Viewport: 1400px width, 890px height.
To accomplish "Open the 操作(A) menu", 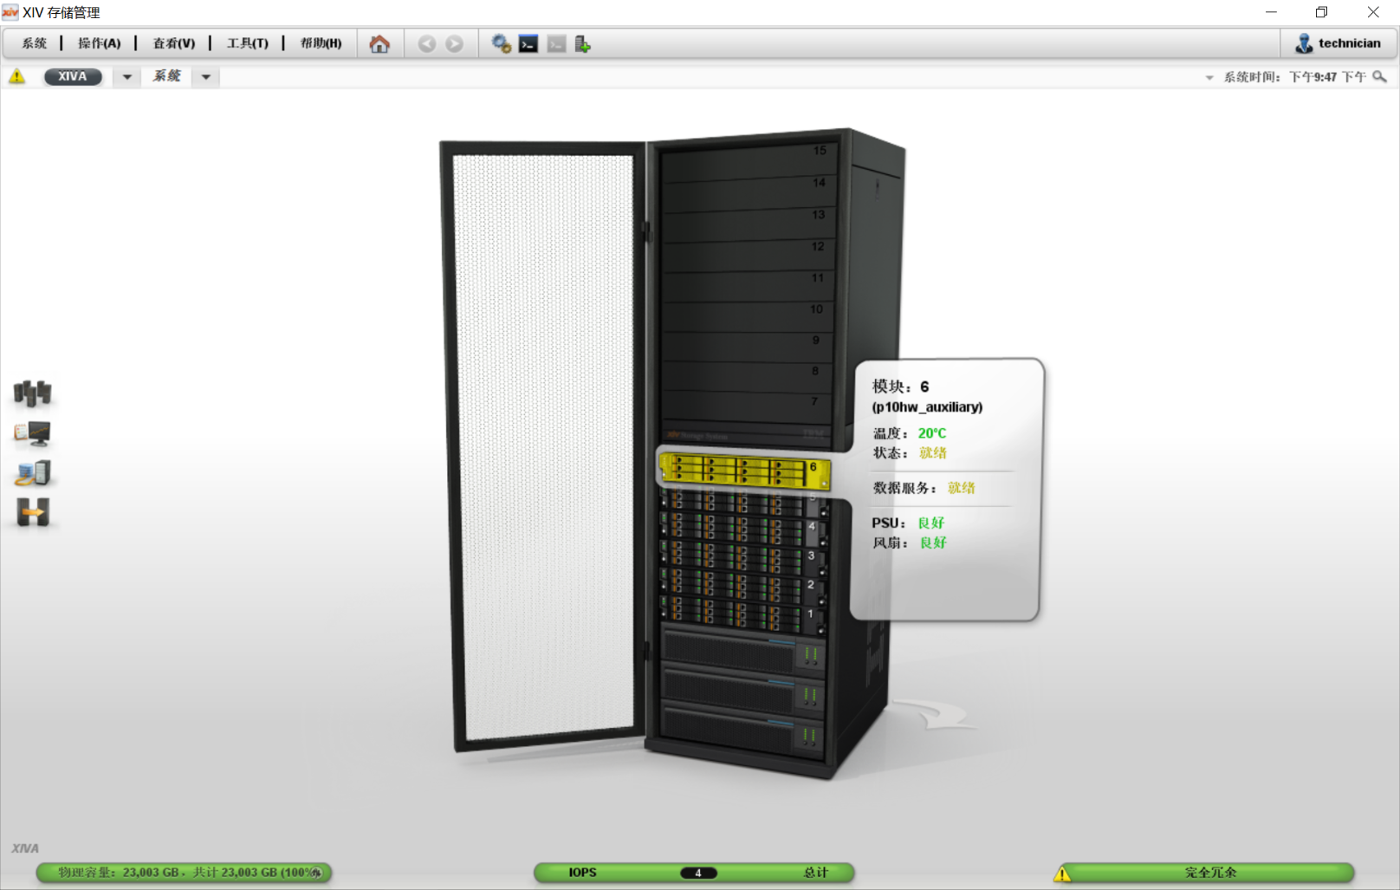I will click(100, 43).
